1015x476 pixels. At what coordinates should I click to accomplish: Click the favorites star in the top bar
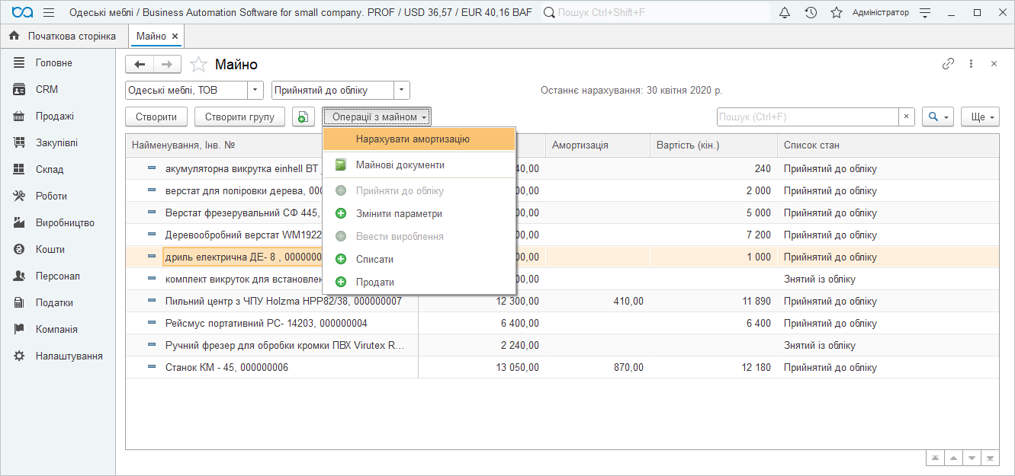[836, 13]
